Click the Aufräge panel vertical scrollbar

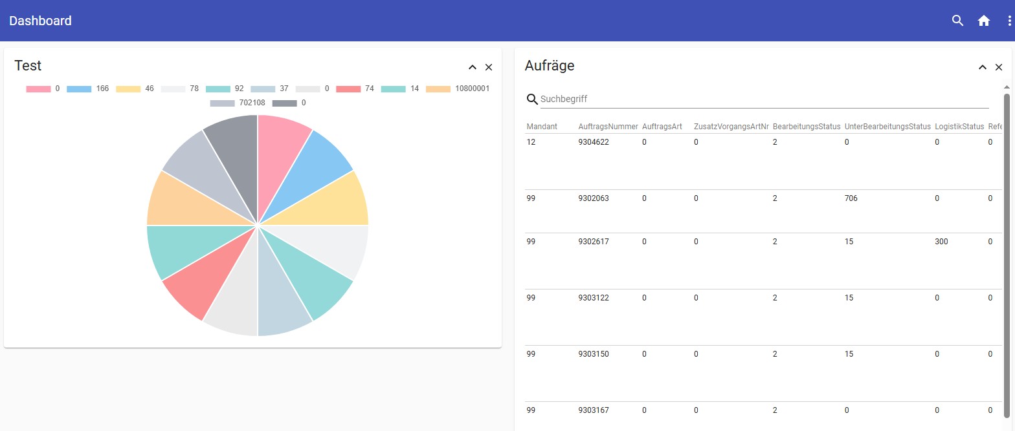(x=1007, y=255)
